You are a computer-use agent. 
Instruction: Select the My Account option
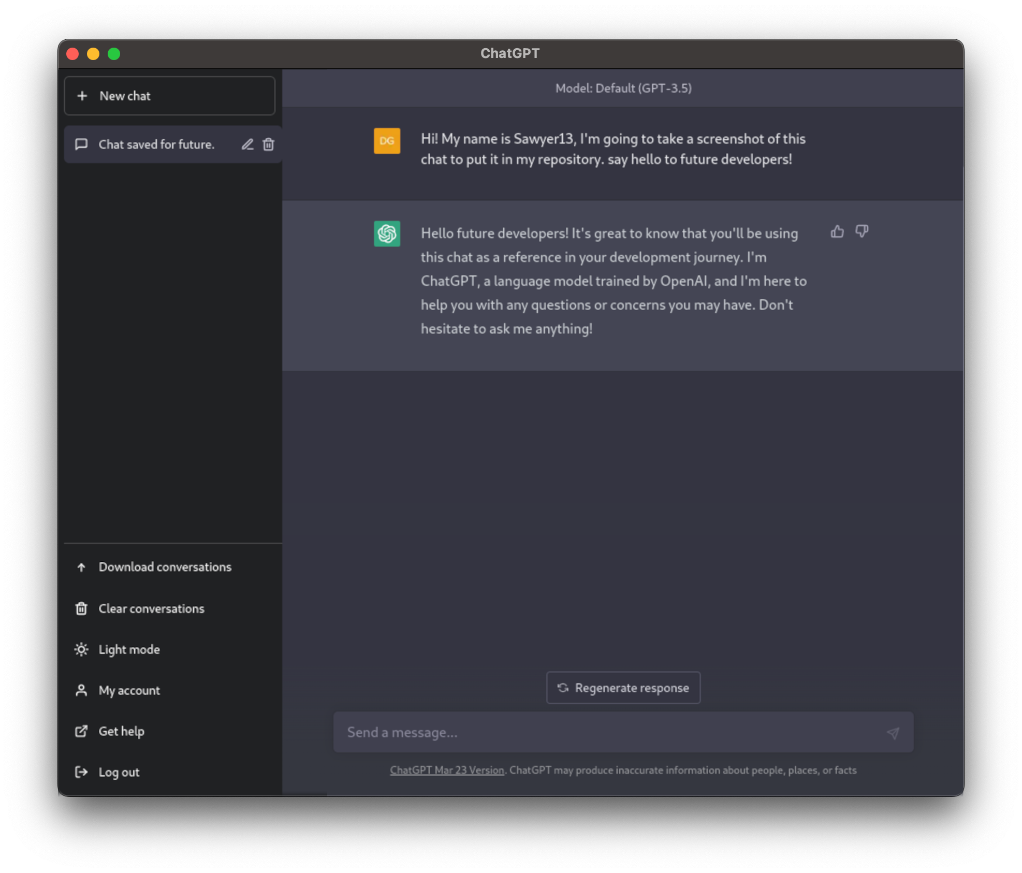(x=129, y=690)
